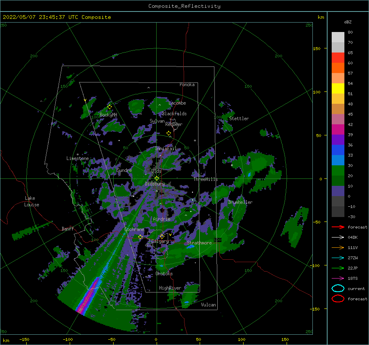Viewport: 369px width, 345px height.
Task: Click the ThreeHills city label
Action: (206, 179)
